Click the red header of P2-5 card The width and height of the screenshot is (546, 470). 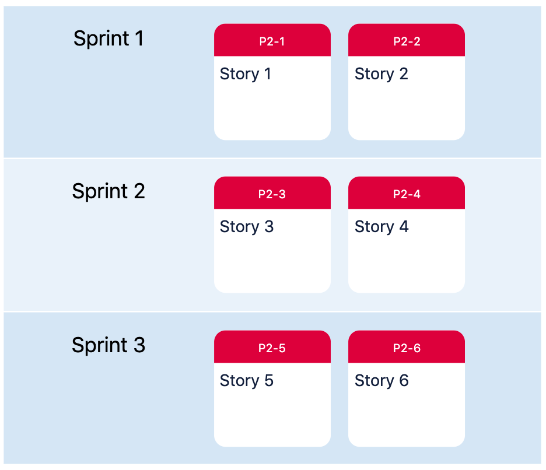click(272, 347)
